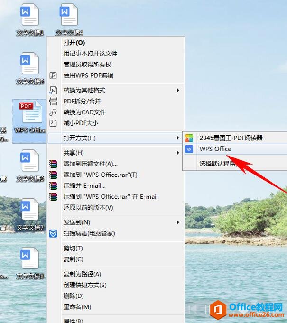Choose 管理员取得所有权
This screenshot has height=323, width=287.
116,65
